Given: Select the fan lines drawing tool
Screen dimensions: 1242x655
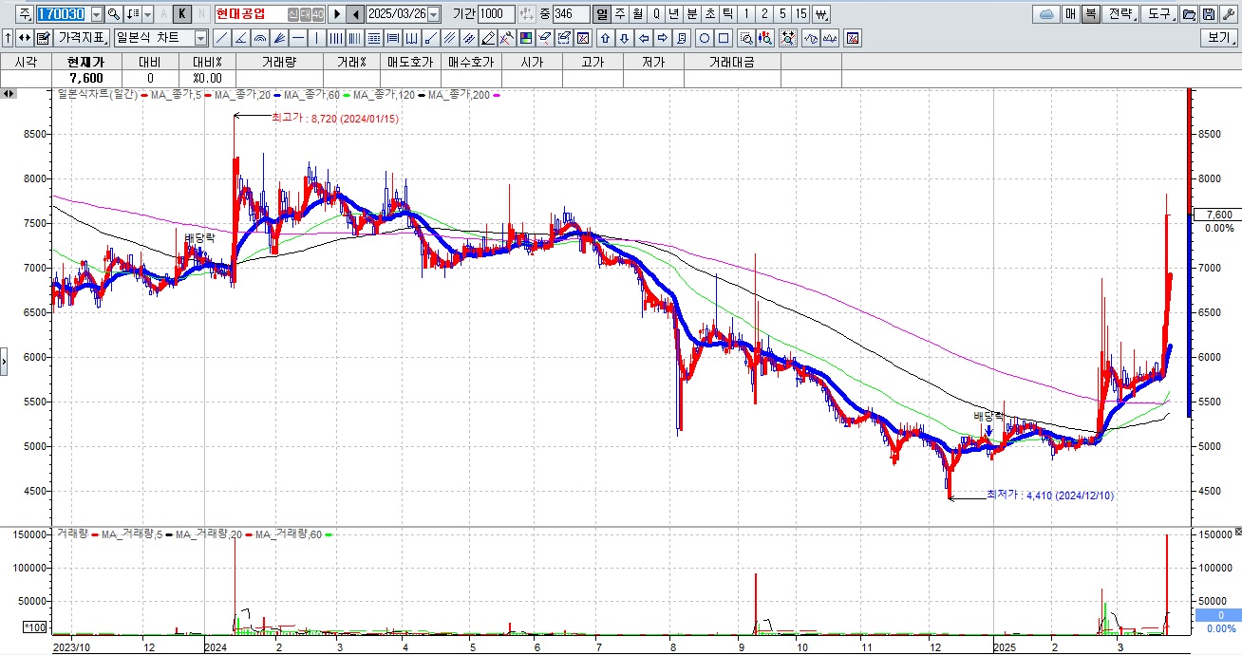Looking at the screenshot, I should [279, 38].
